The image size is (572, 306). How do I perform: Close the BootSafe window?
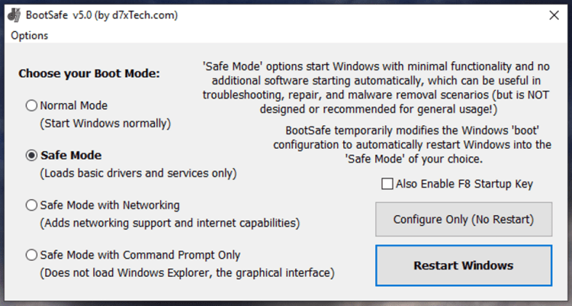553,14
